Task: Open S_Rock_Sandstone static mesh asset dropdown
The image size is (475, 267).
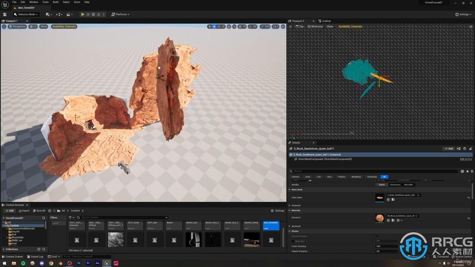Action: click(x=403, y=195)
